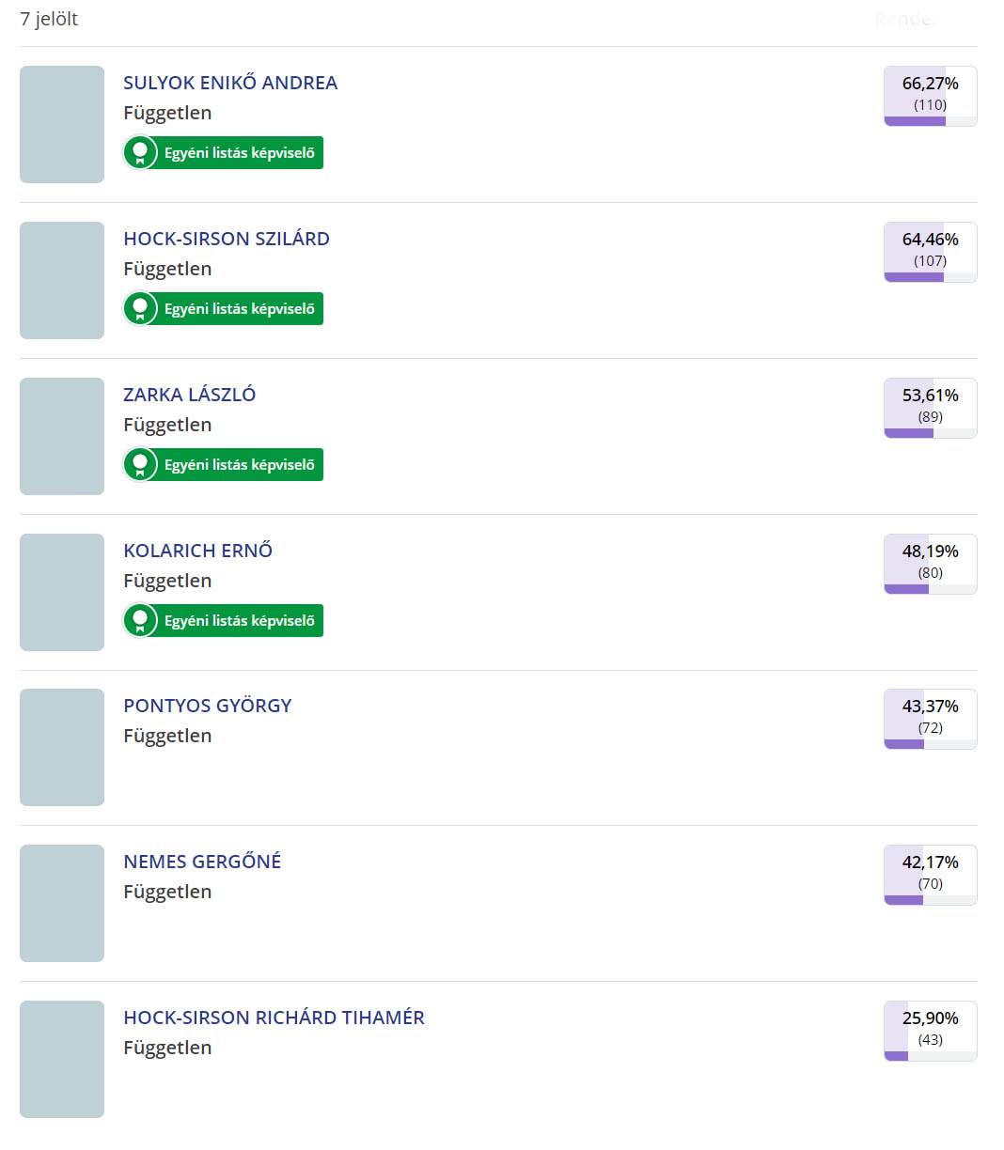
Task: Select Hock-Sirson Richárd Tihamér's photo placeholder
Action: point(62,1059)
